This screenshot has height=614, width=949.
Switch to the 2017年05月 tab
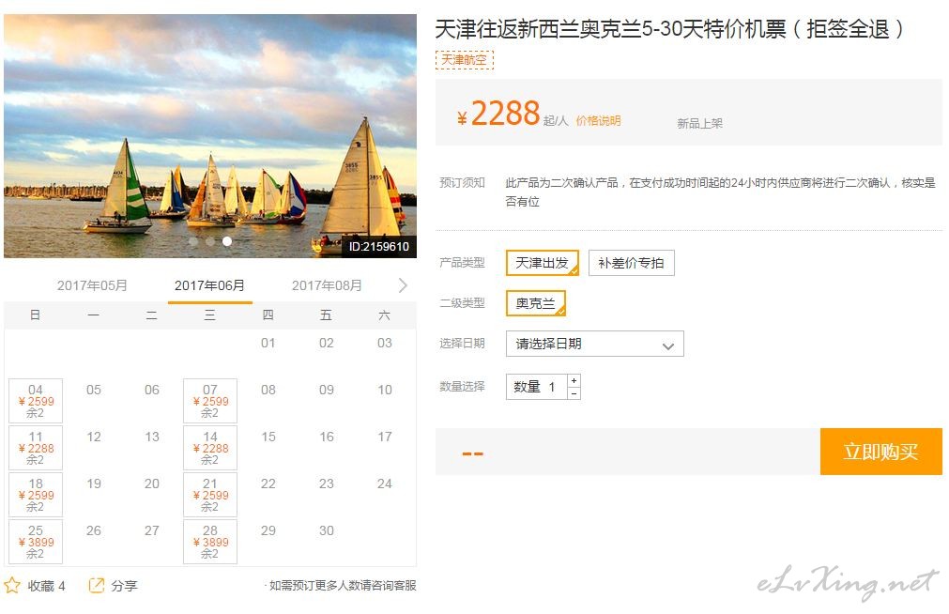pos(92,285)
